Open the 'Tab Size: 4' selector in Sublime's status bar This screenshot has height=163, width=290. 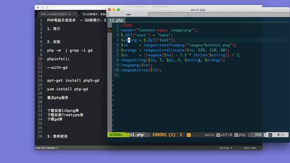point(225,148)
